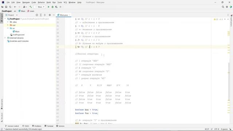
Task: Open the Project tool window side tab
Action: tap(1, 18)
